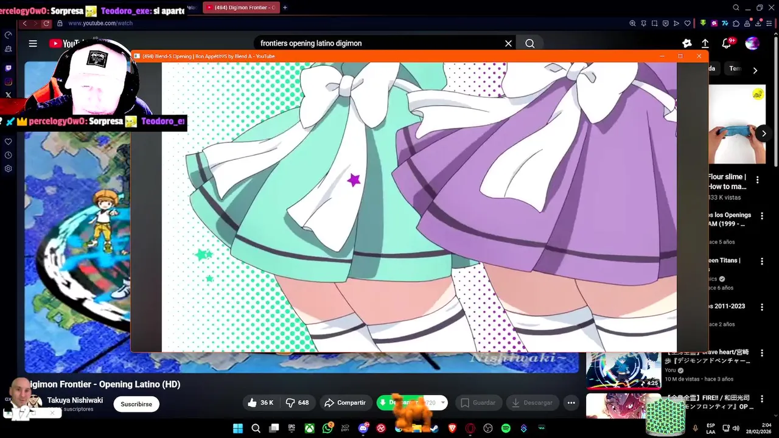Open options for the Brave heart video

[x=761, y=353]
